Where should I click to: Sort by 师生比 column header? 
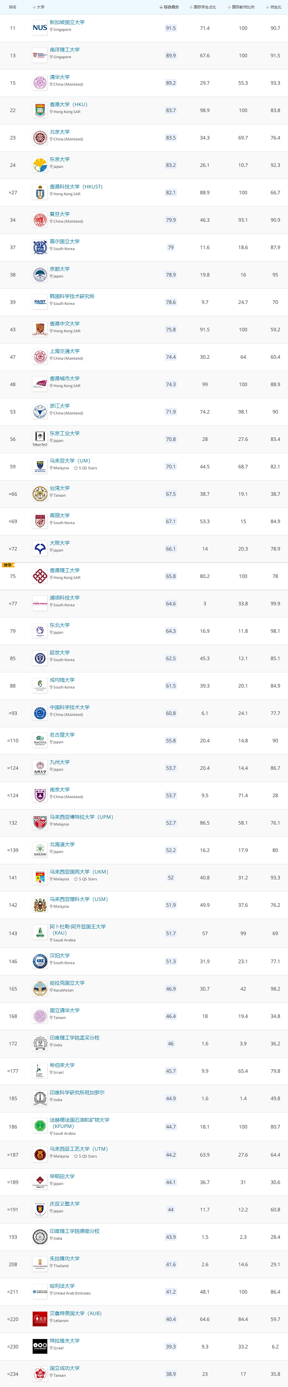tap(274, 7)
